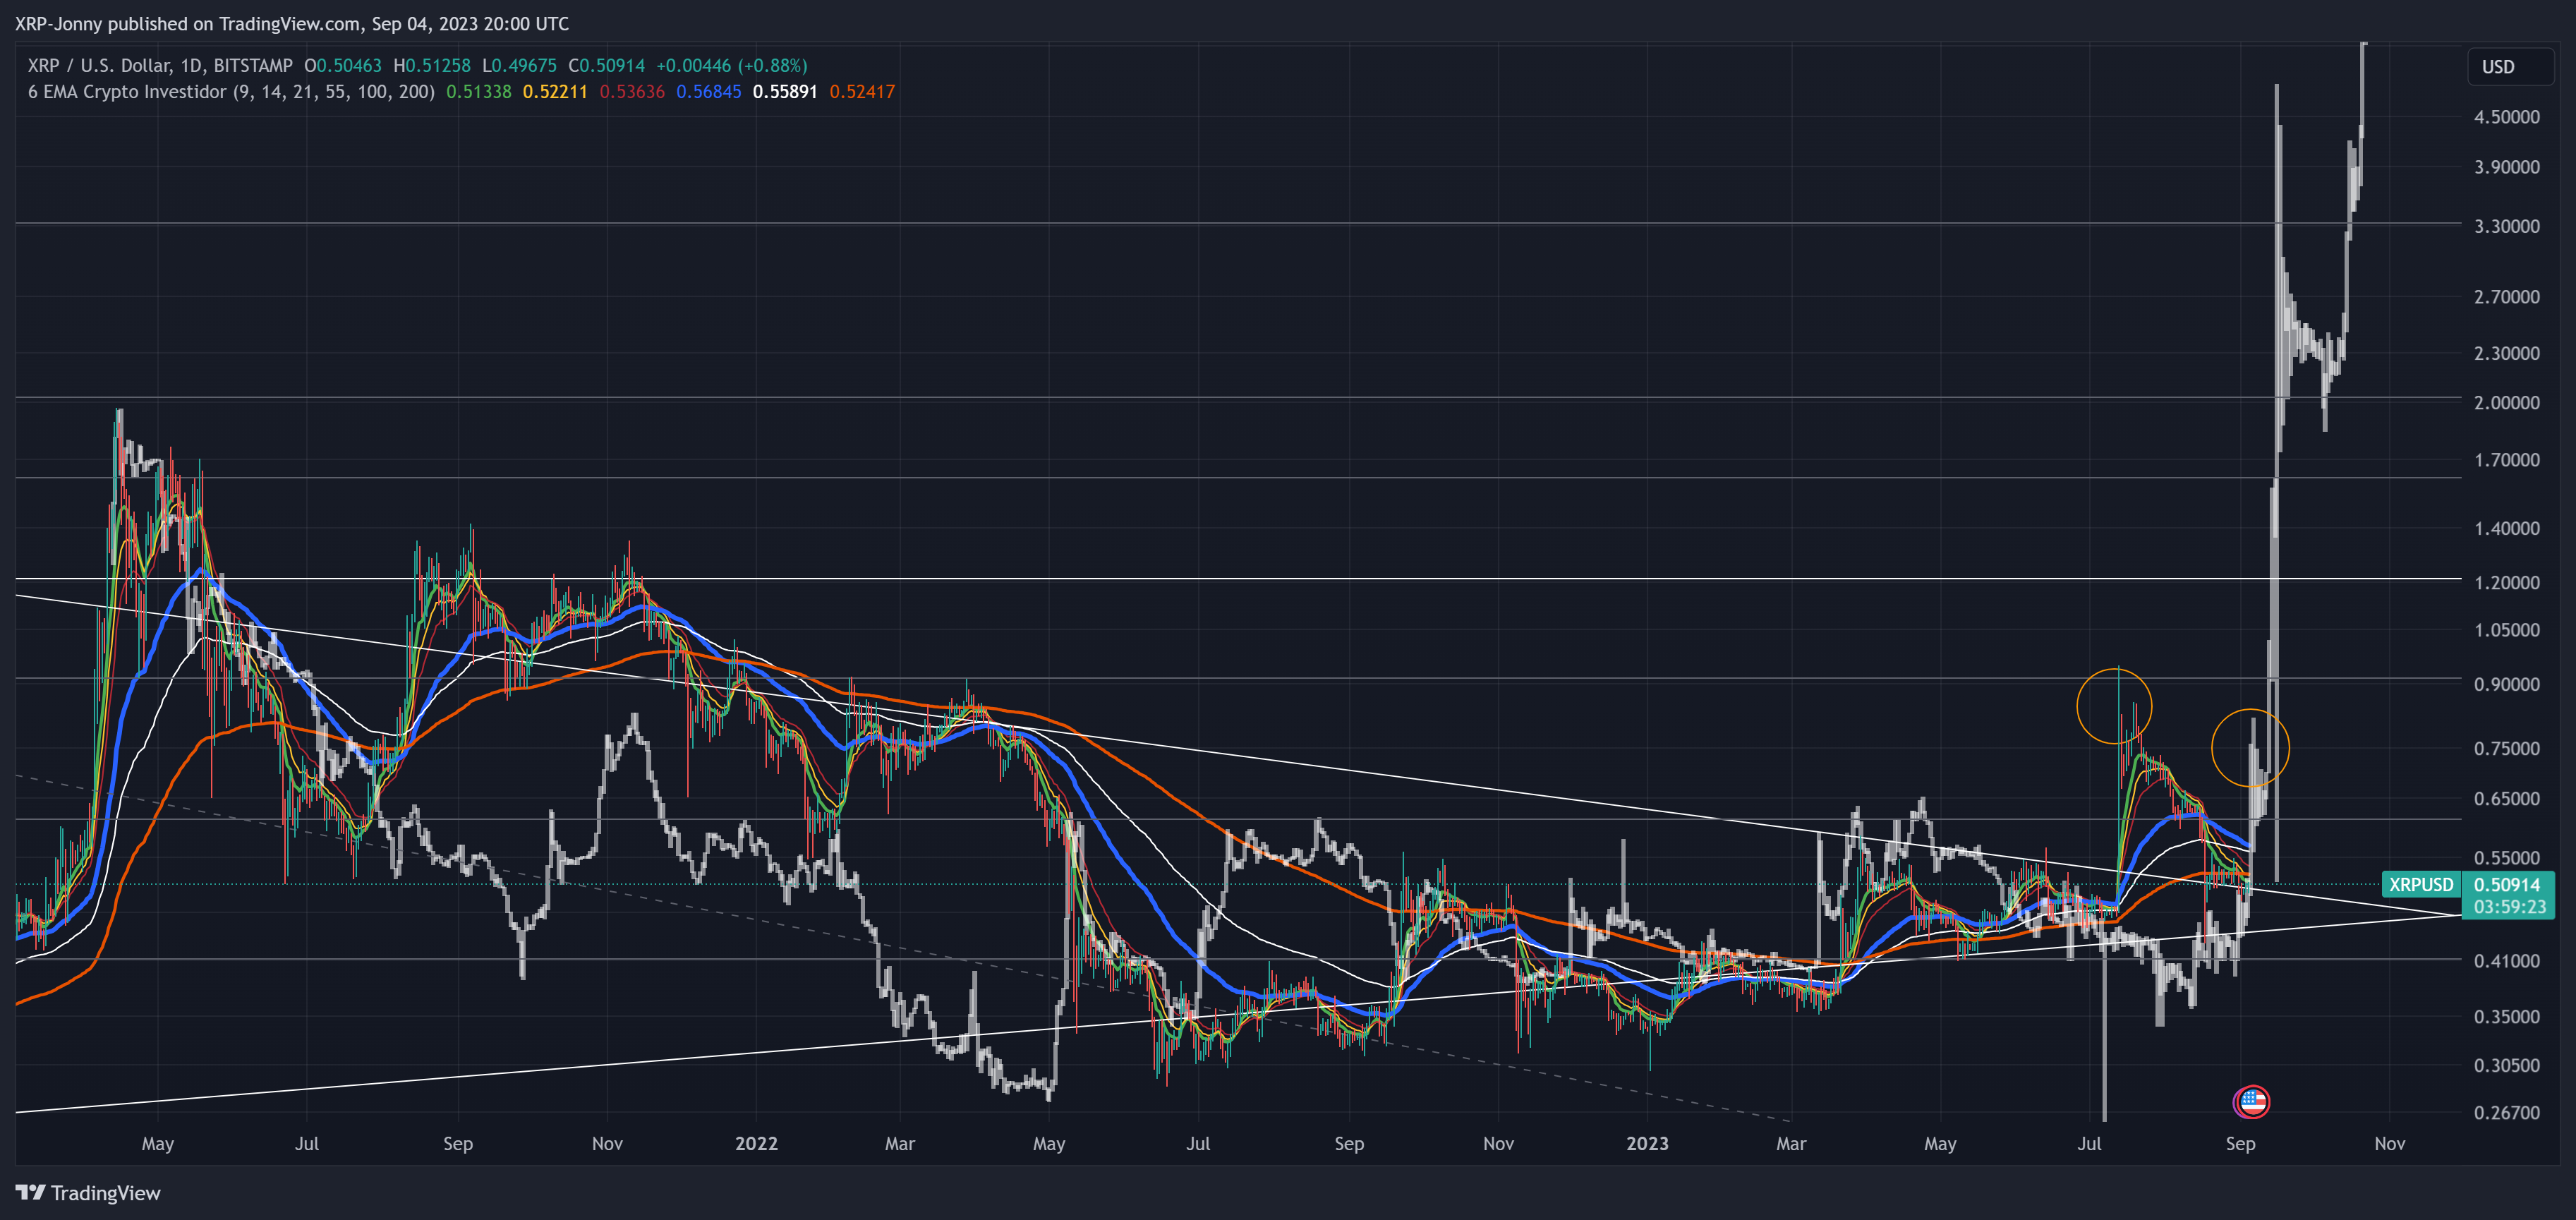Click the orange circle annotation near July 2023

2114,705
